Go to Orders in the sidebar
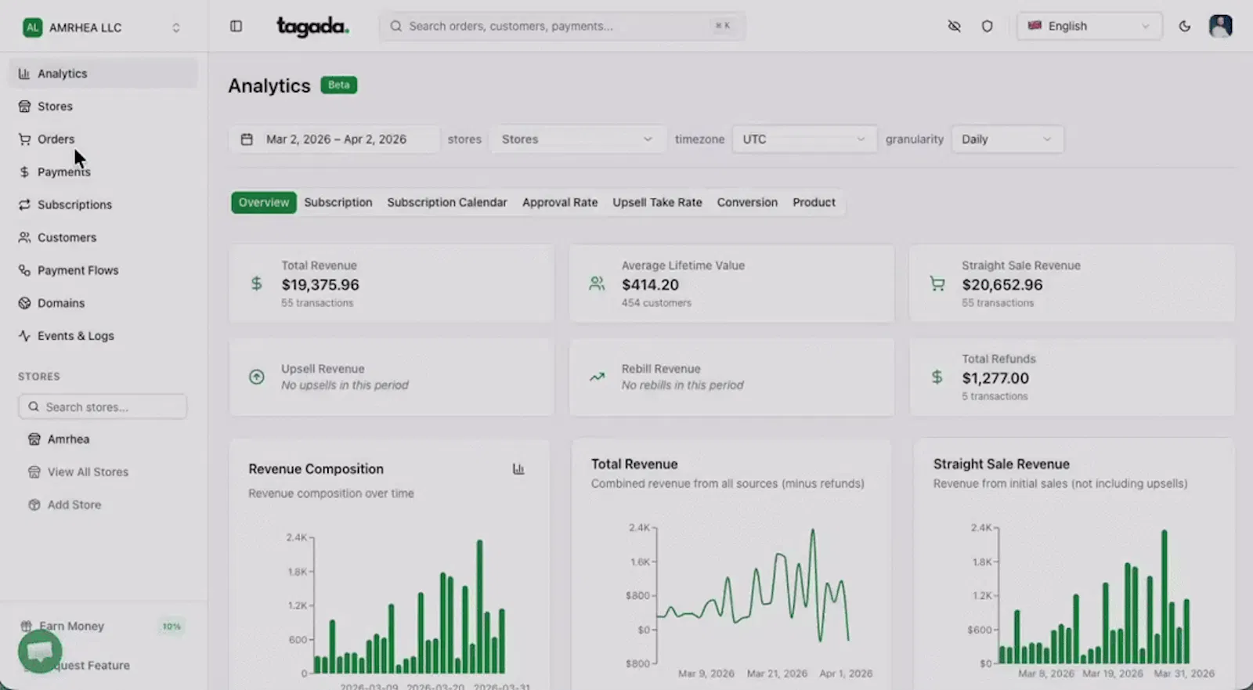 click(x=103, y=139)
